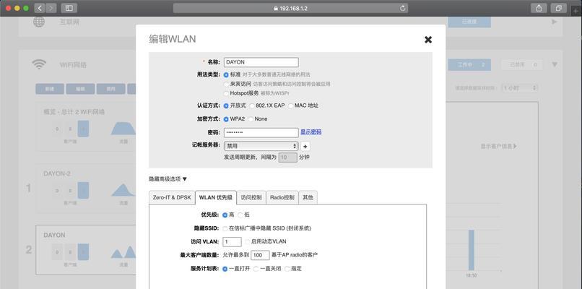Click the 编辑 button in background page
Viewport: 582px width, 289px height.
click(x=80, y=89)
